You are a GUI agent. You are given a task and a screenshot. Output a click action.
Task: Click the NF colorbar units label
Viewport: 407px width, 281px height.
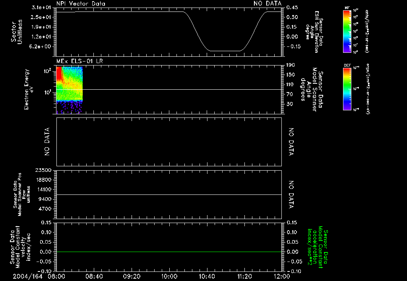tap(367, 31)
